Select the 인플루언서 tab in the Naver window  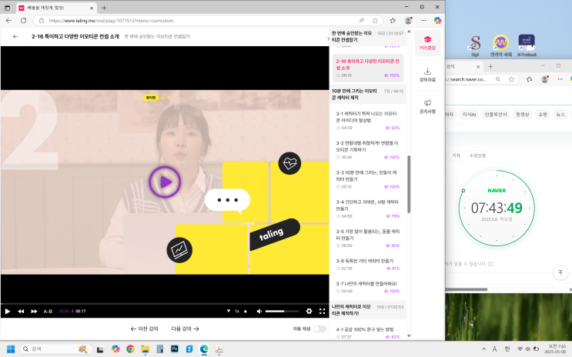[x=495, y=115]
